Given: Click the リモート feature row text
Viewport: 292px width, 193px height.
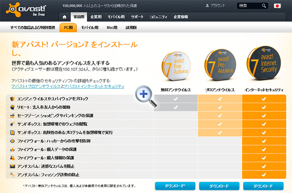Looking at the screenshot, I should [x=44, y=107].
